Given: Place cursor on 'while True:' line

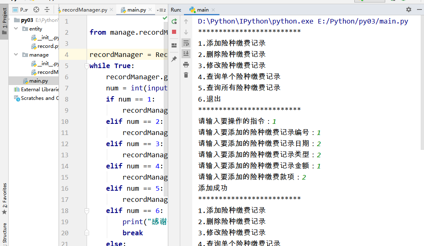Looking at the screenshot, I should [112, 66].
